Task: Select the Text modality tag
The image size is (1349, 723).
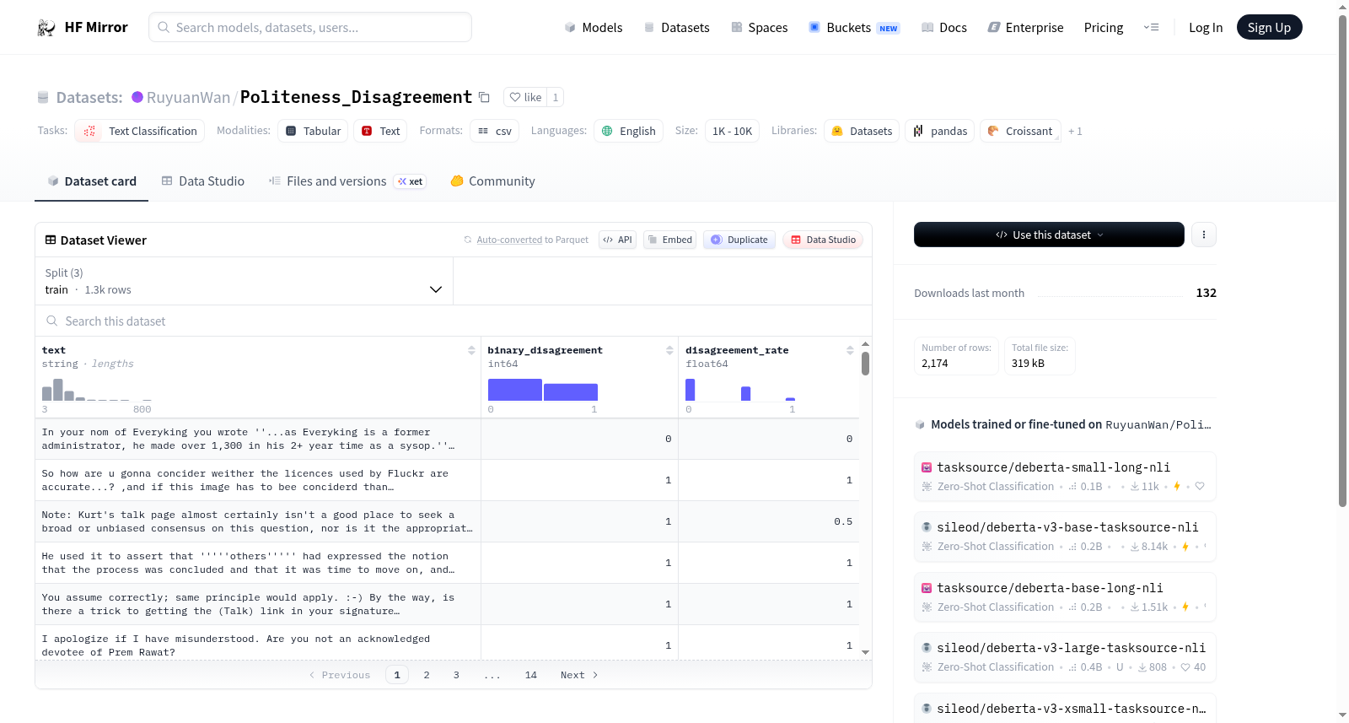Action: (380, 131)
